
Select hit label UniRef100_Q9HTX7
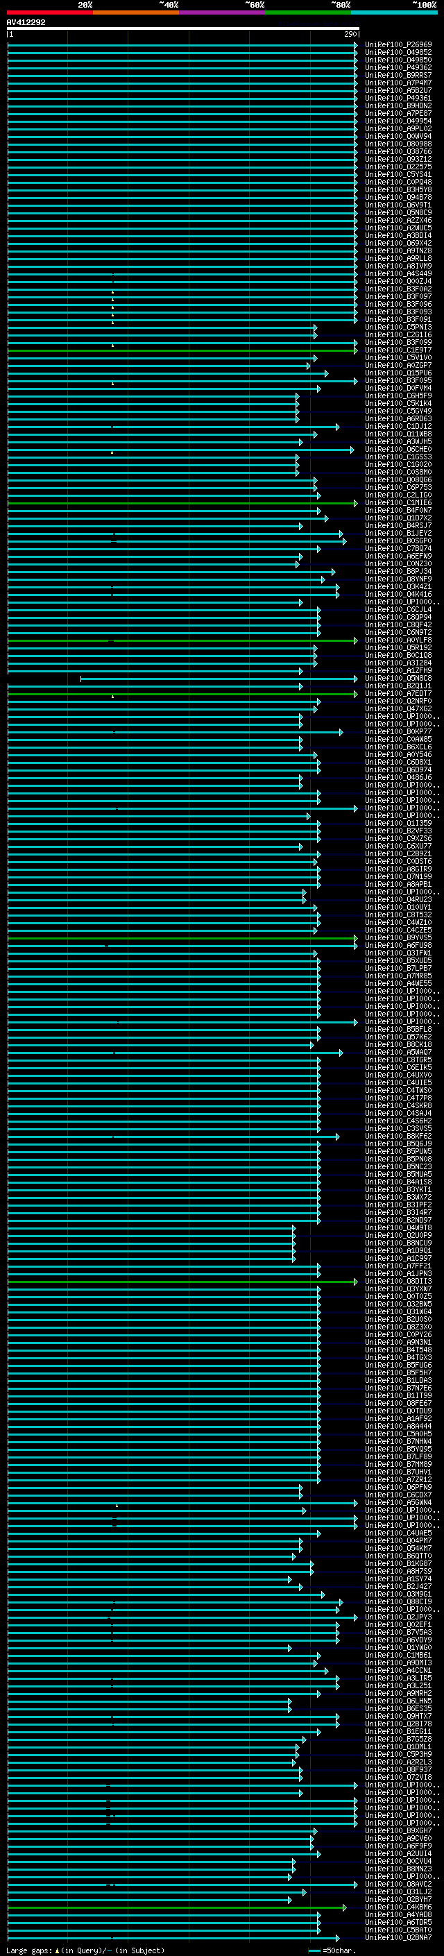pyautogui.click(x=398, y=1716)
